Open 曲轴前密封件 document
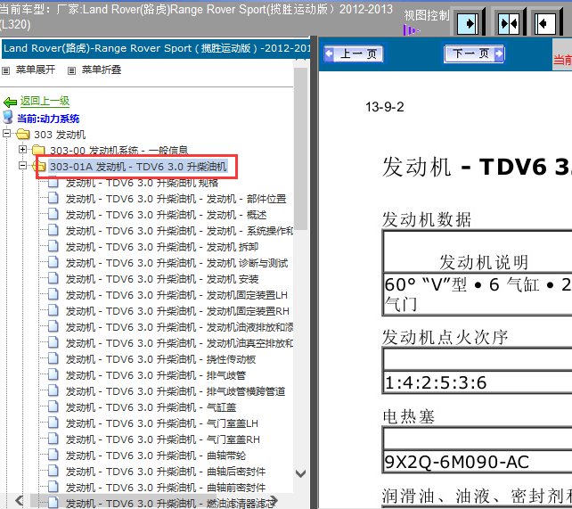The width and height of the screenshot is (572, 509). pyautogui.click(x=166, y=488)
